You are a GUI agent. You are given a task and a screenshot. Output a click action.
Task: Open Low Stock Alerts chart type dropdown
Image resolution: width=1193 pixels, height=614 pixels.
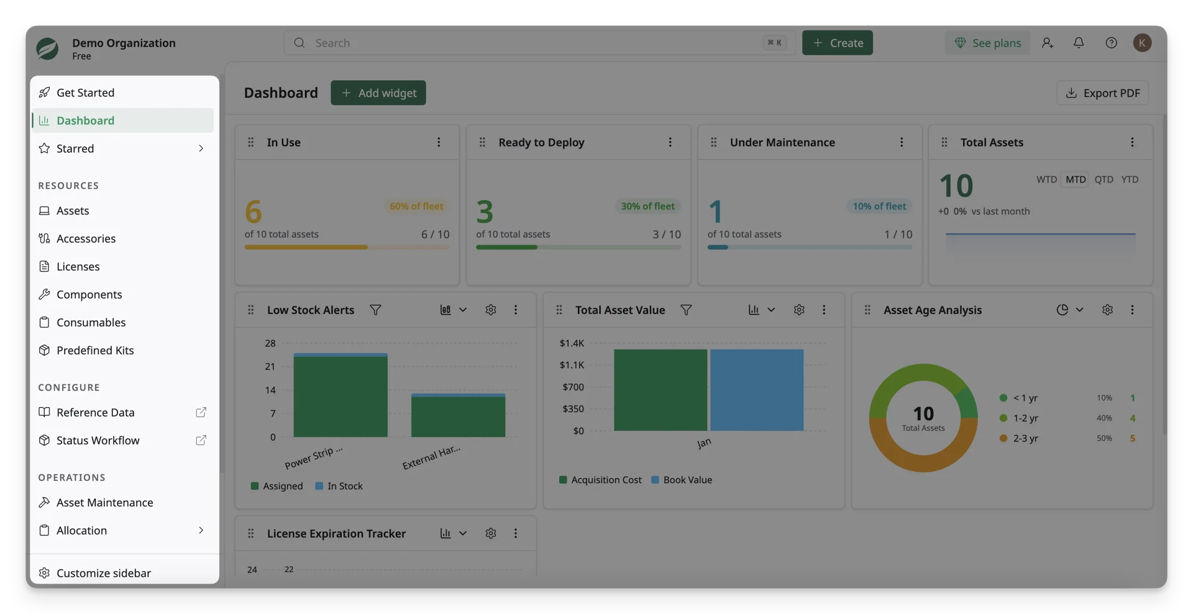point(454,310)
